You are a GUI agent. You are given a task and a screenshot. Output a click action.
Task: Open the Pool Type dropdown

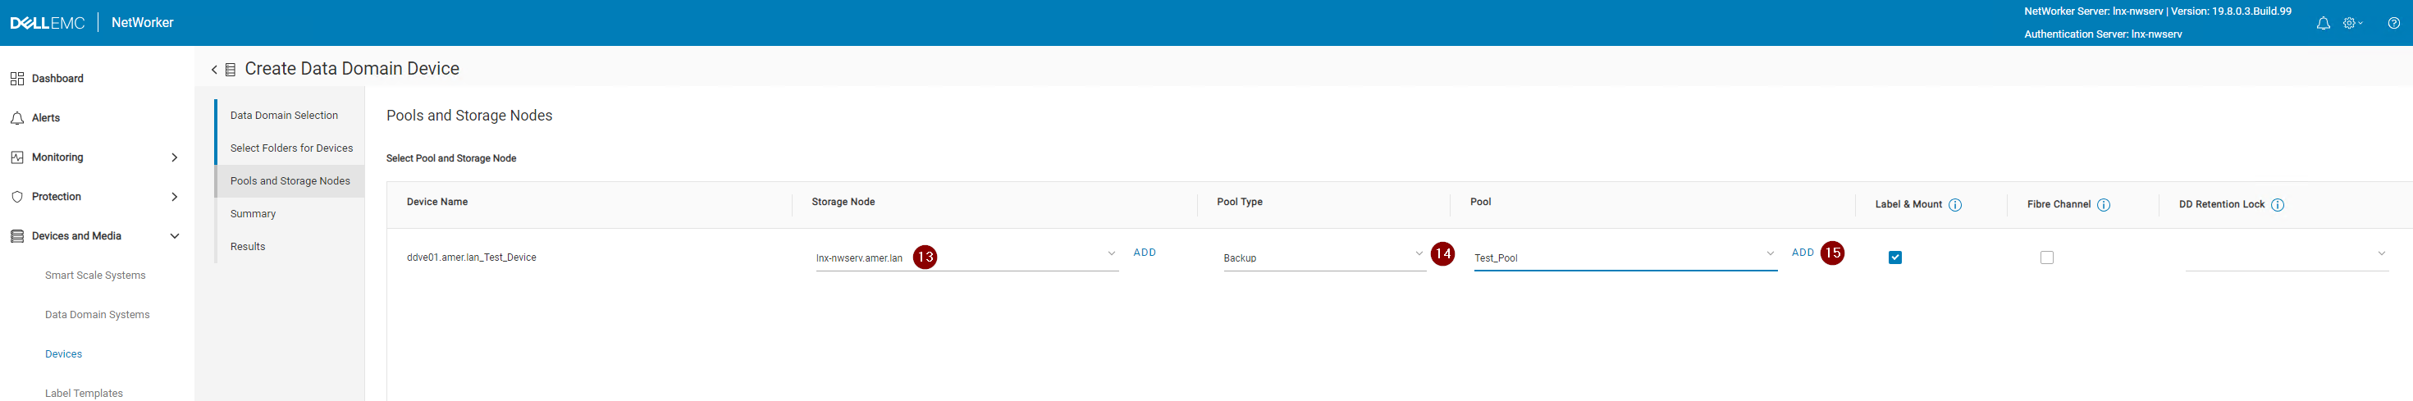[1419, 254]
